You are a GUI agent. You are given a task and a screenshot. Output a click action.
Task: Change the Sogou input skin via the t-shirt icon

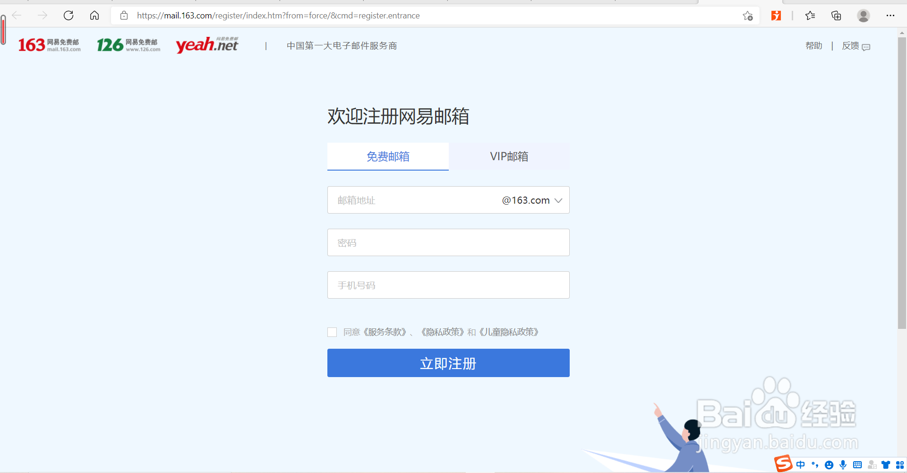[x=887, y=464]
